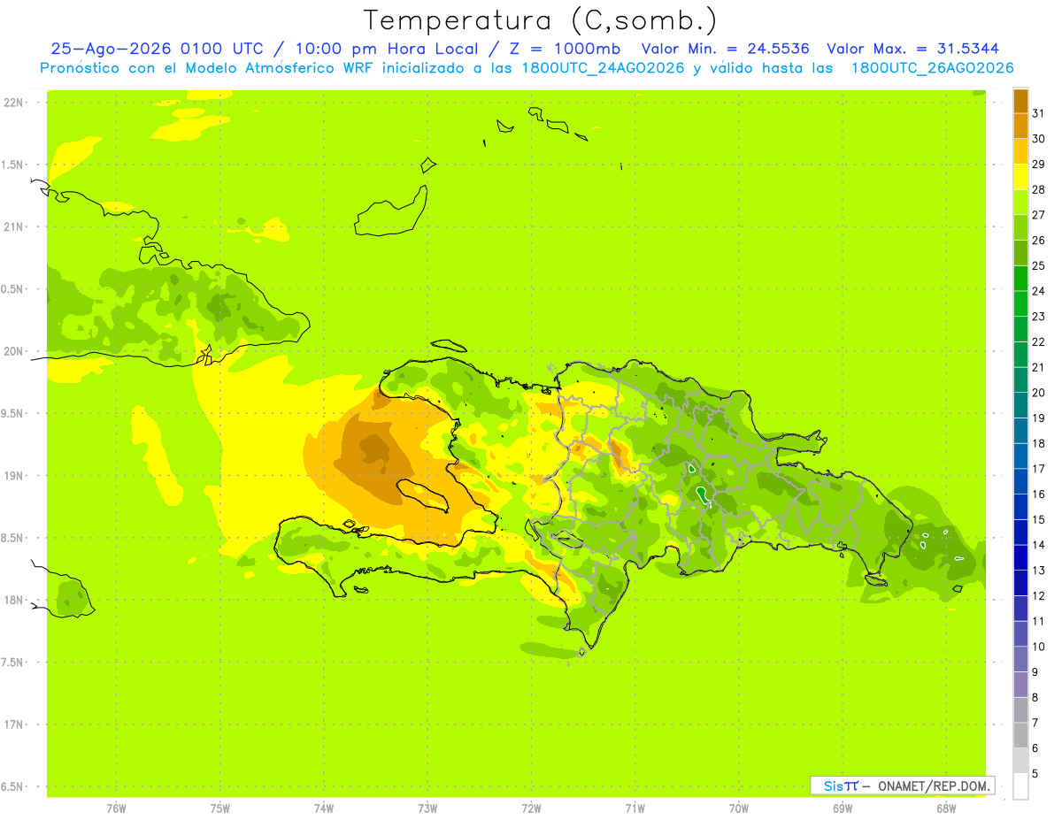
Task: Click the "19N" latitude axis label
Action: coord(15,476)
